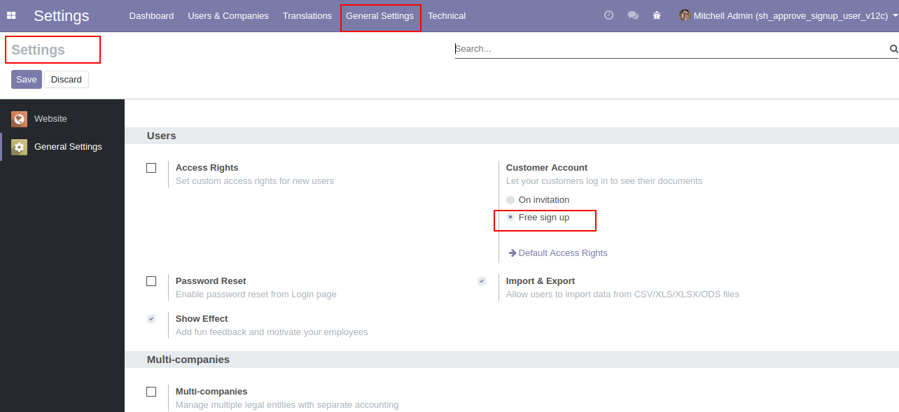Open the Dashboard menu
Image resolution: width=899 pixels, height=412 pixels.
tap(151, 15)
